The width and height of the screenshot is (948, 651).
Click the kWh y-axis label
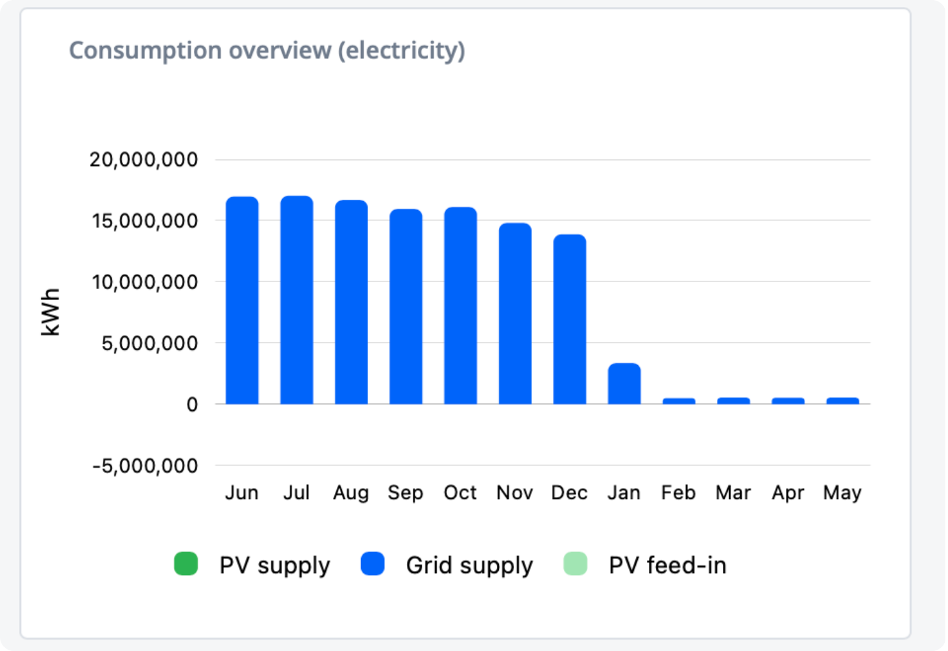[50, 311]
